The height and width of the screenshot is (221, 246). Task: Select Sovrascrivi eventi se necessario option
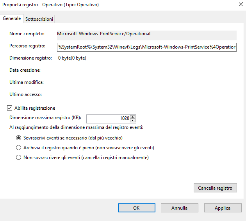click(x=18, y=138)
